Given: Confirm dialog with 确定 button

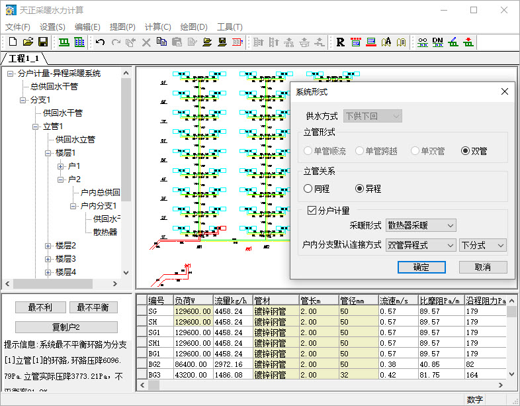Looking at the screenshot, I should point(421,267).
